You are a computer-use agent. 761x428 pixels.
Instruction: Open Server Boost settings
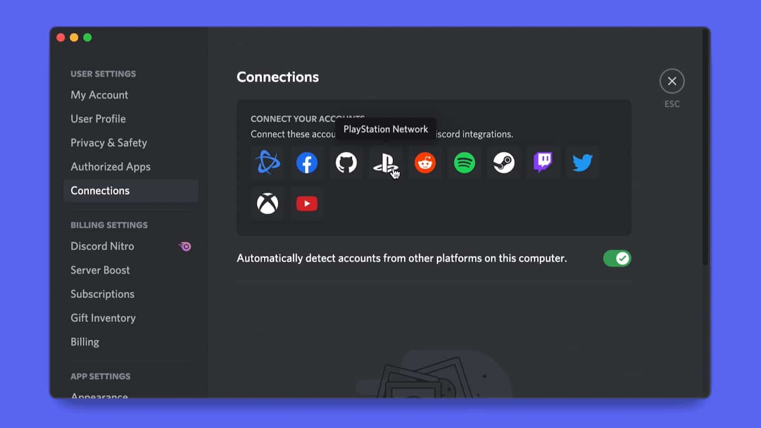tap(100, 270)
